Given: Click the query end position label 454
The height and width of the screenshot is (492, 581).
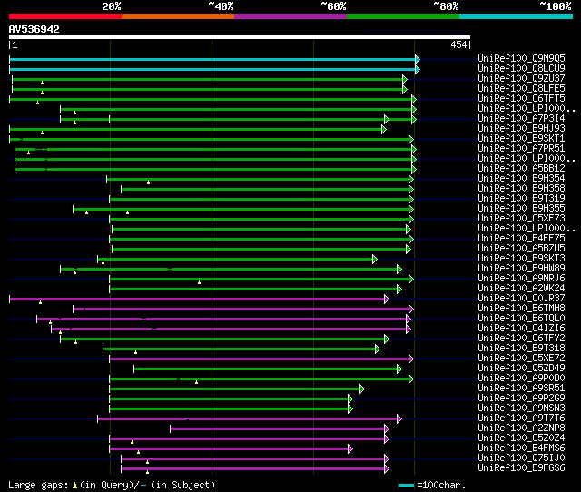Looking at the screenshot, I should [458, 44].
